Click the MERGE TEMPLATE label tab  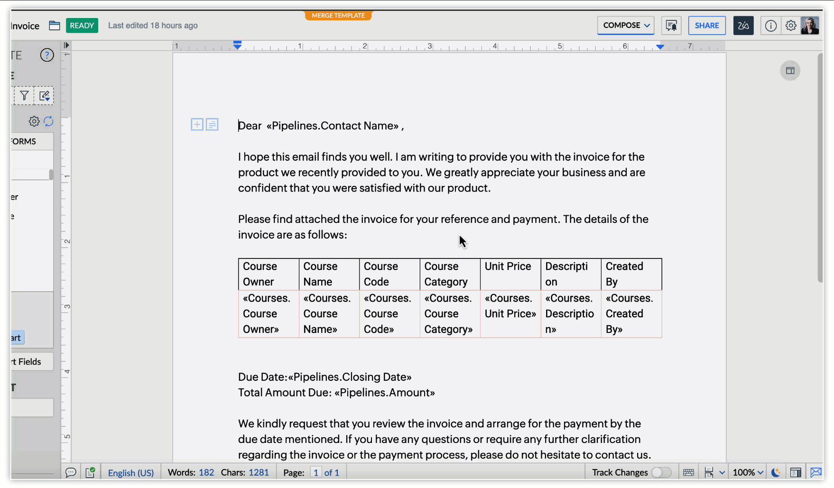338,16
